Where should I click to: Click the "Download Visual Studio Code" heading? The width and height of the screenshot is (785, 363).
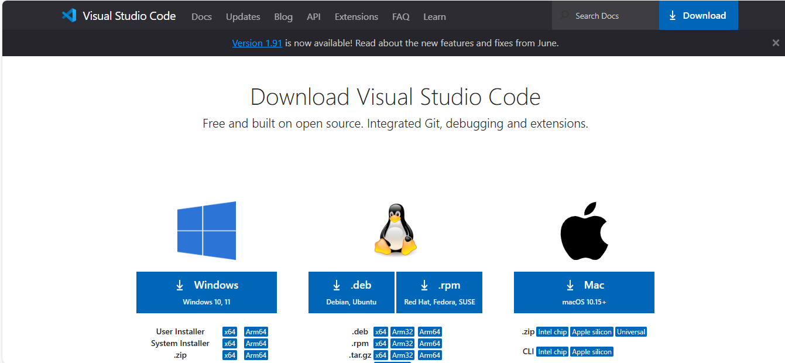[396, 97]
